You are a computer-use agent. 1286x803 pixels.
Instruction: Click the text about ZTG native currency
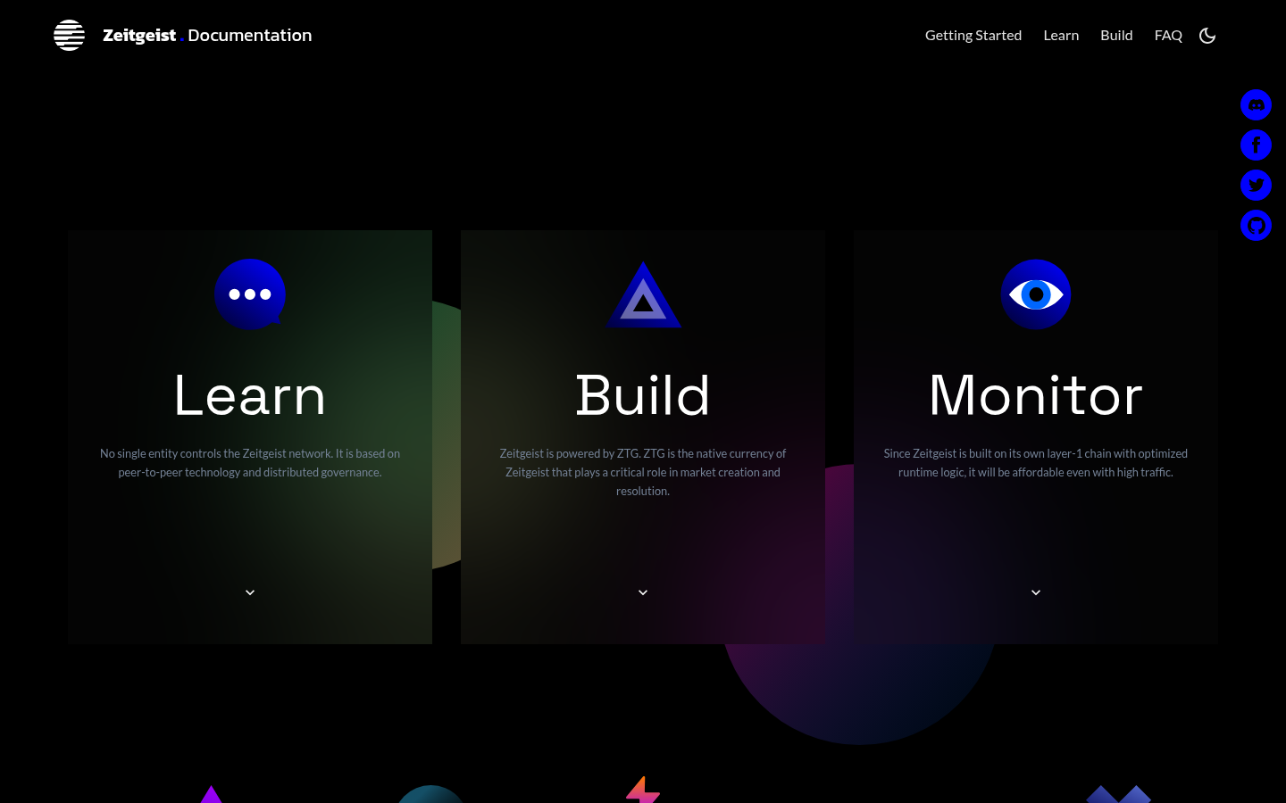coord(643,472)
